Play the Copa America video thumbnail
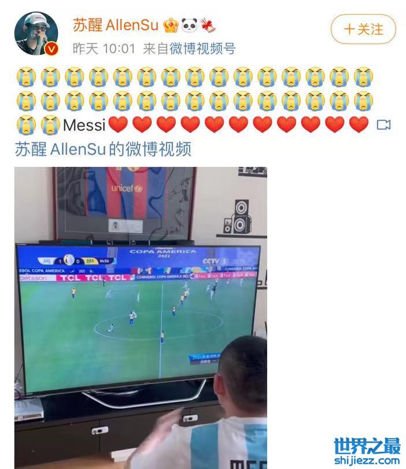Screen dimensions: 406x469 click(141, 318)
